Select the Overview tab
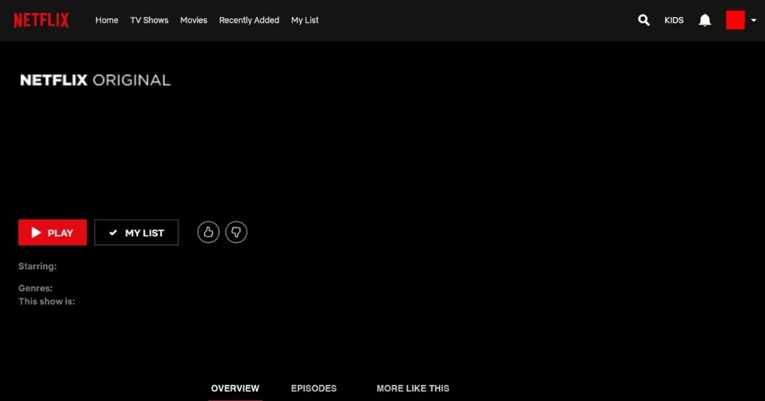This screenshot has height=401, width=765. (x=235, y=388)
